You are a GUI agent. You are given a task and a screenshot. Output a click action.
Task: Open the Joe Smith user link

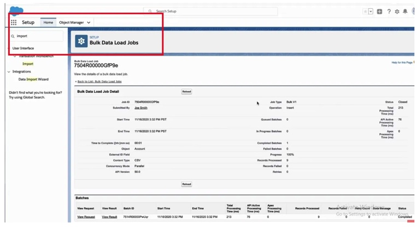click(x=141, y=108)
